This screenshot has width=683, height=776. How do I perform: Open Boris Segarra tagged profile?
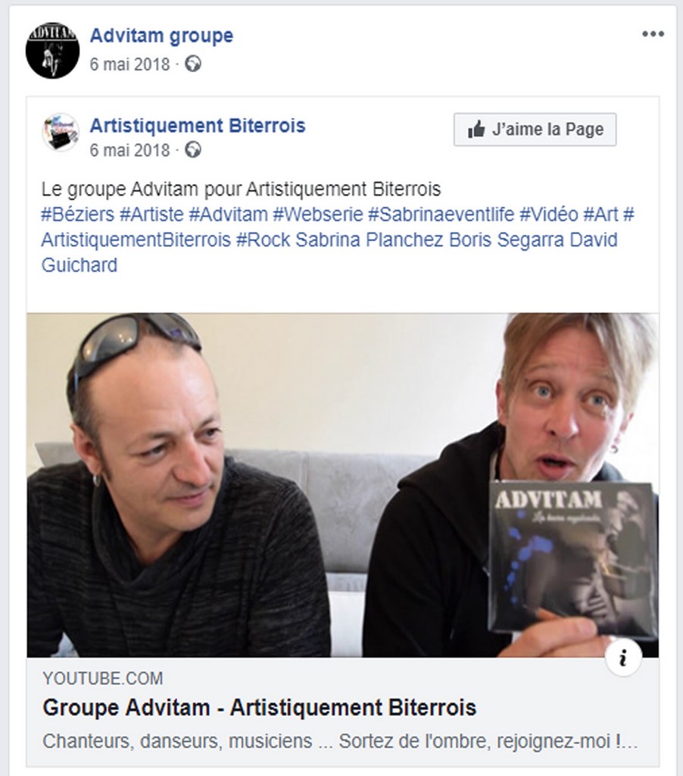click(x=507, y=240)
